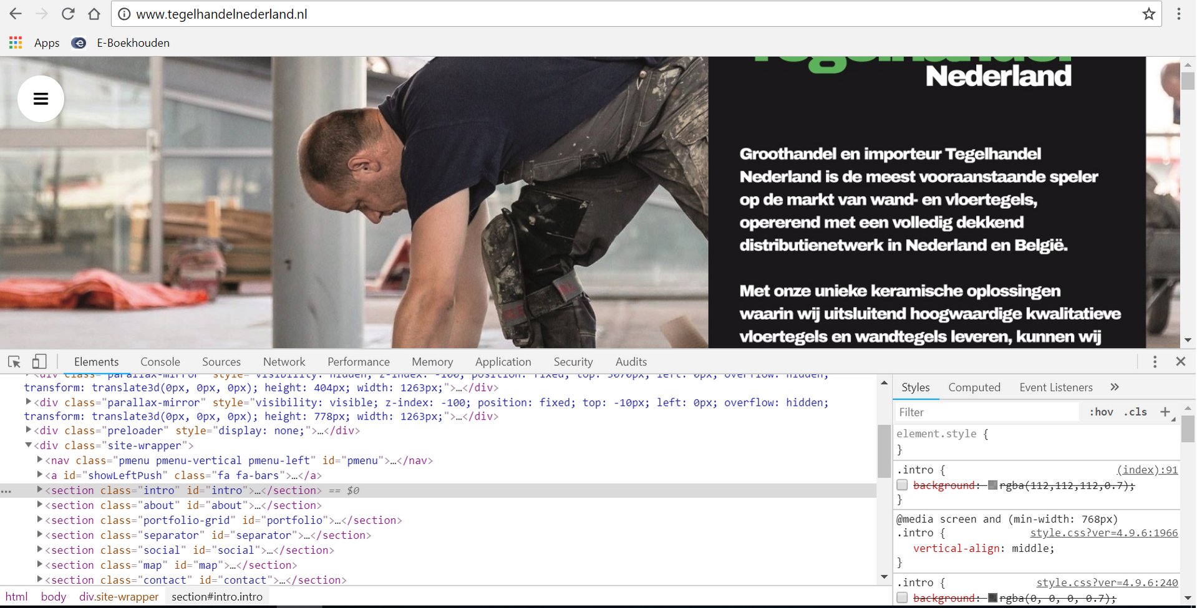Open the dark rgba(0,0,0,0.7) color swatch
Viewport: 1197px width, 608px height.
click(x=993, y=598)
